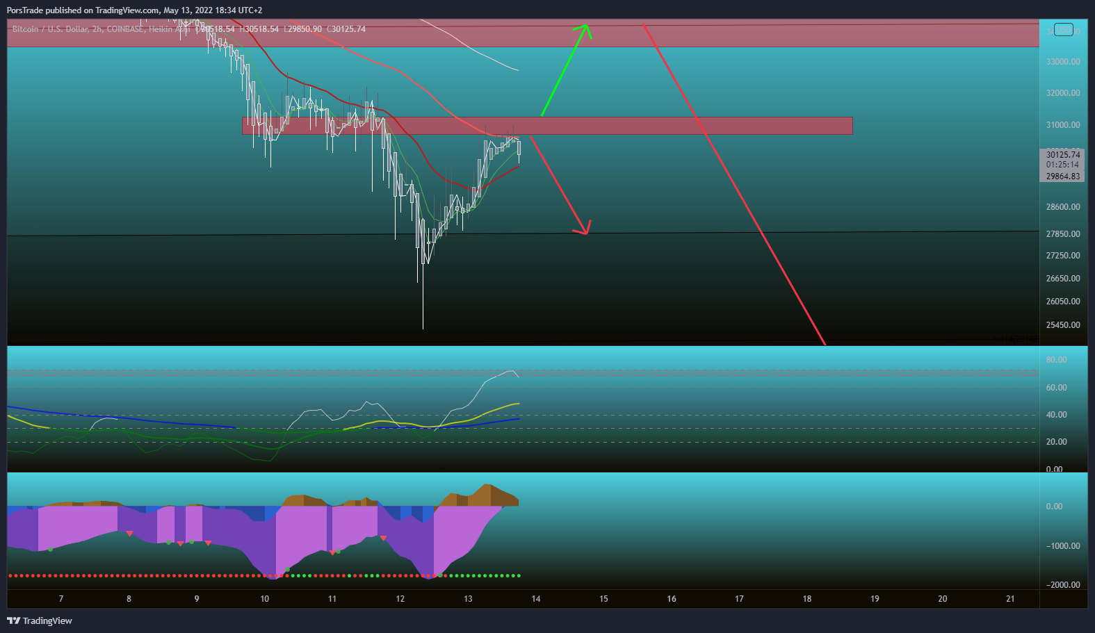Image resolution: width=1095 pixels, height=633 pixels.
Task: Click the PorsTrade published header text
Action: [134, 10]
